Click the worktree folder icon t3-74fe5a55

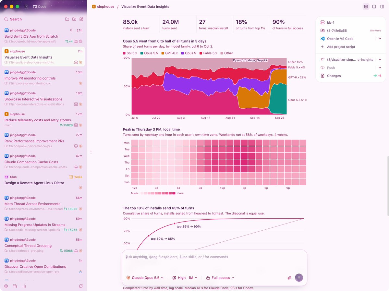click(x=322, y=30)
